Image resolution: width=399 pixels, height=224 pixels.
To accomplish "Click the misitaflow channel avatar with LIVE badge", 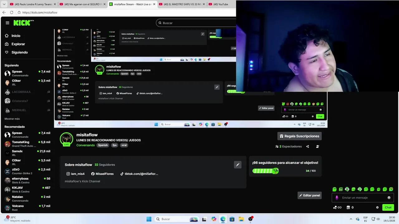I will [66, 139].
